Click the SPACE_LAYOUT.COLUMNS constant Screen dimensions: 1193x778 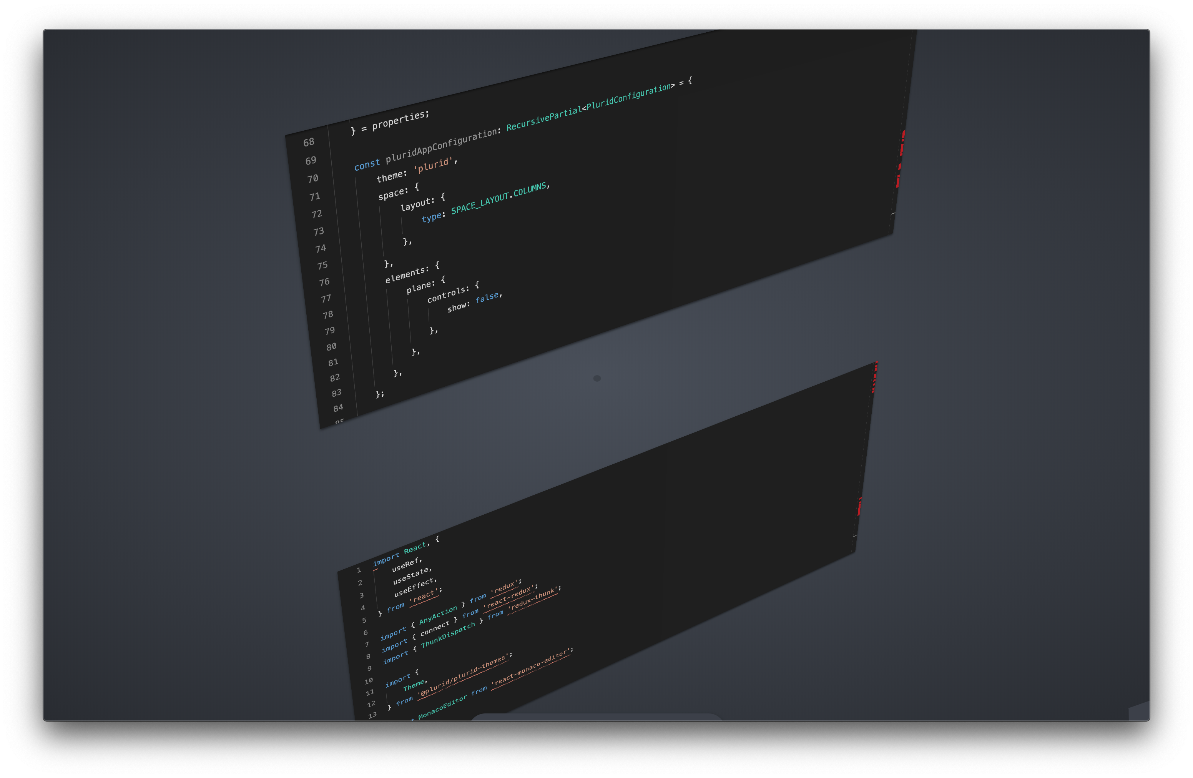pos(498,198)
